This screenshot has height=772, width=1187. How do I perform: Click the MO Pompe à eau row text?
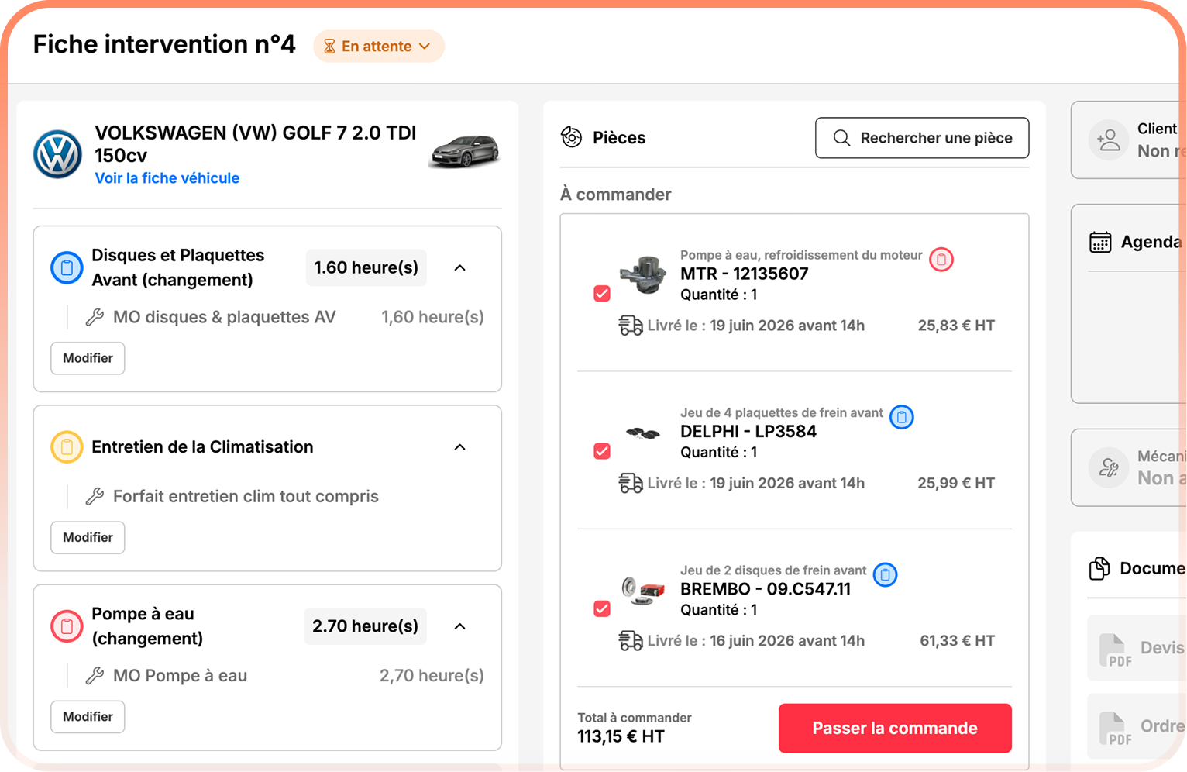tap(180, 676)
